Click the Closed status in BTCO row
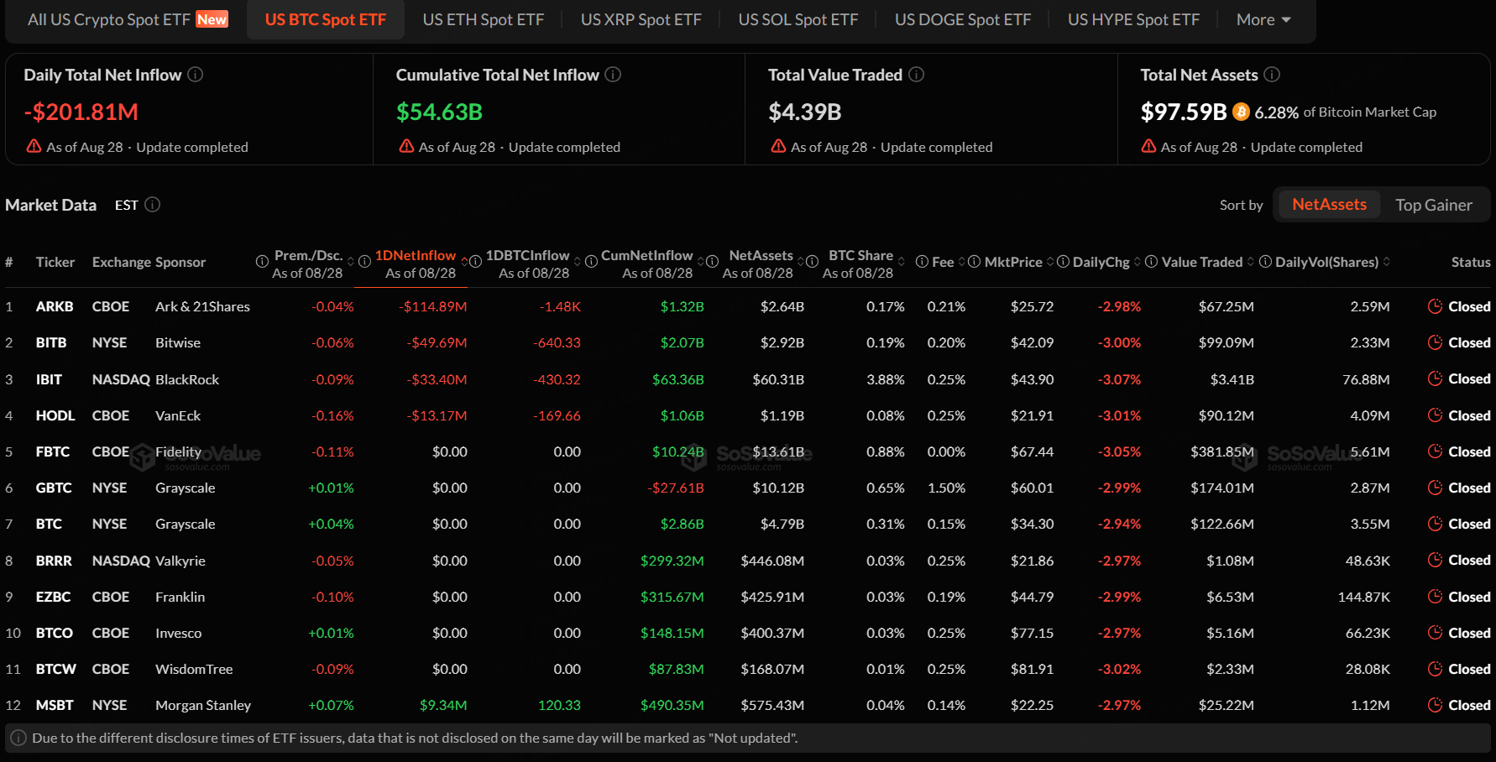The width and height of the screenshot is (1496, 762). click(x=1469, y=633)
